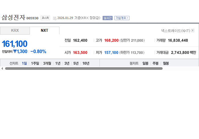This screenshot has height=139, width=199.
Task: Select the 3개월 line chart period
Action: (47, 63)
